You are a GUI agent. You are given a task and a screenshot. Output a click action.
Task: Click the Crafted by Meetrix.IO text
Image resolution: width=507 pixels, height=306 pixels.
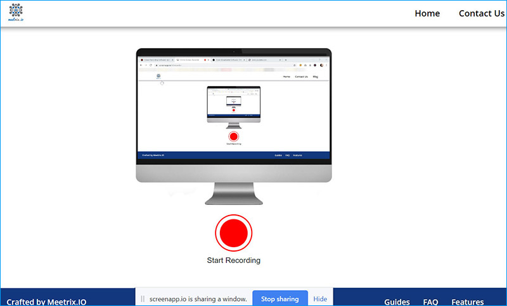click(46, 302)
